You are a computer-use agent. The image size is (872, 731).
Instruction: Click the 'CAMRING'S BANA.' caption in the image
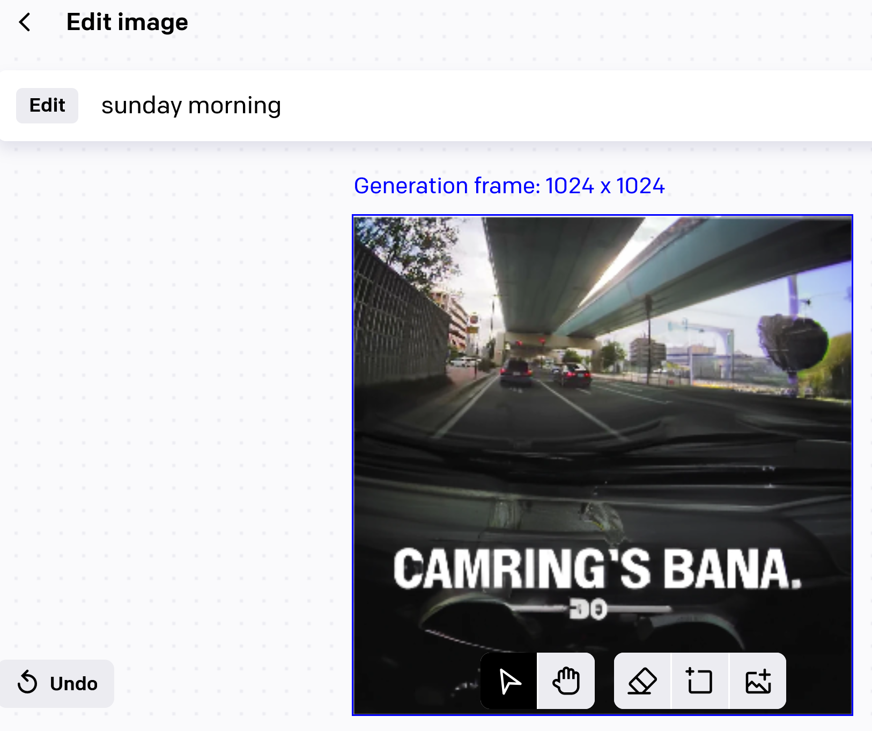(x=597, y=569)
